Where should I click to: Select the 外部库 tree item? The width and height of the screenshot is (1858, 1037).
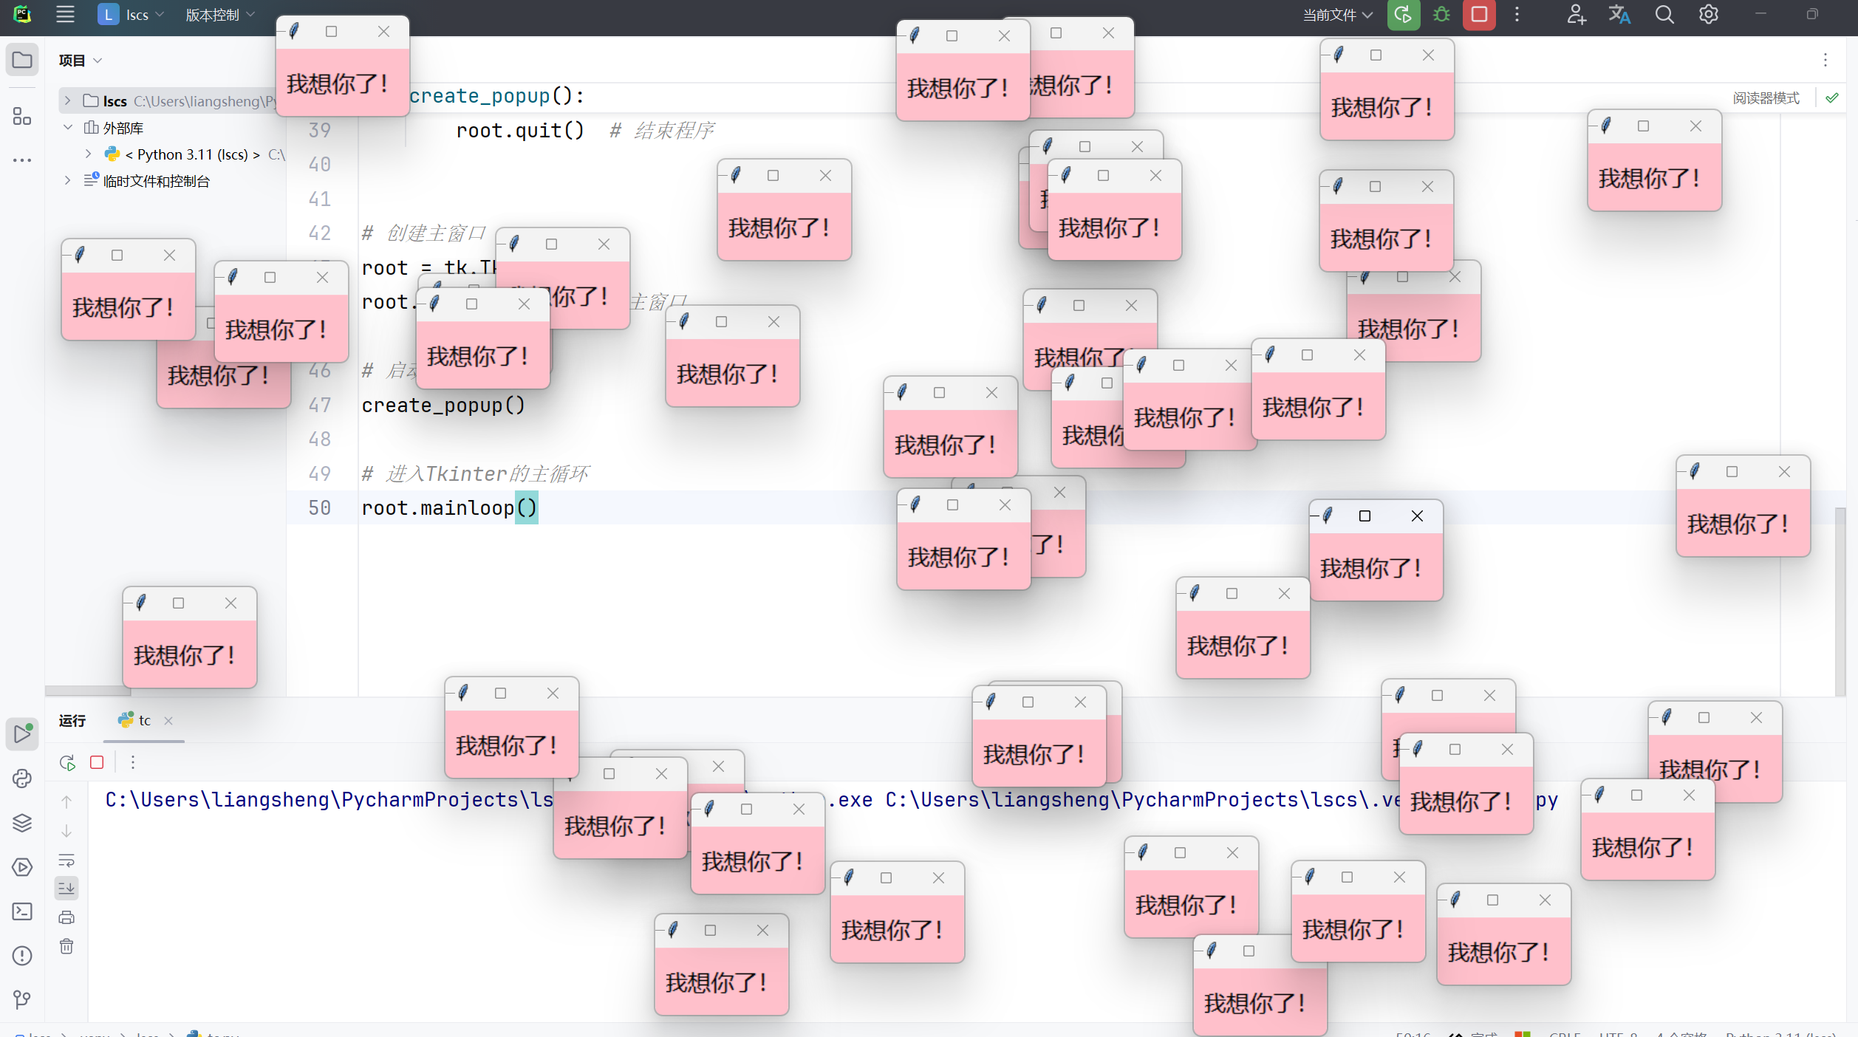[x=123, y=128]
